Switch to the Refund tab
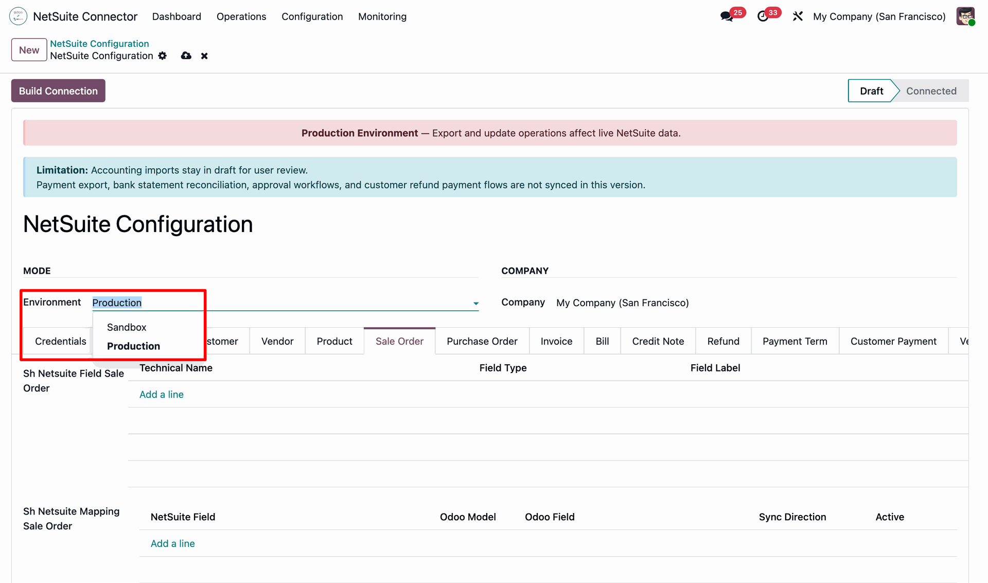This screenshot has height=583, width=988. [723, 341]
